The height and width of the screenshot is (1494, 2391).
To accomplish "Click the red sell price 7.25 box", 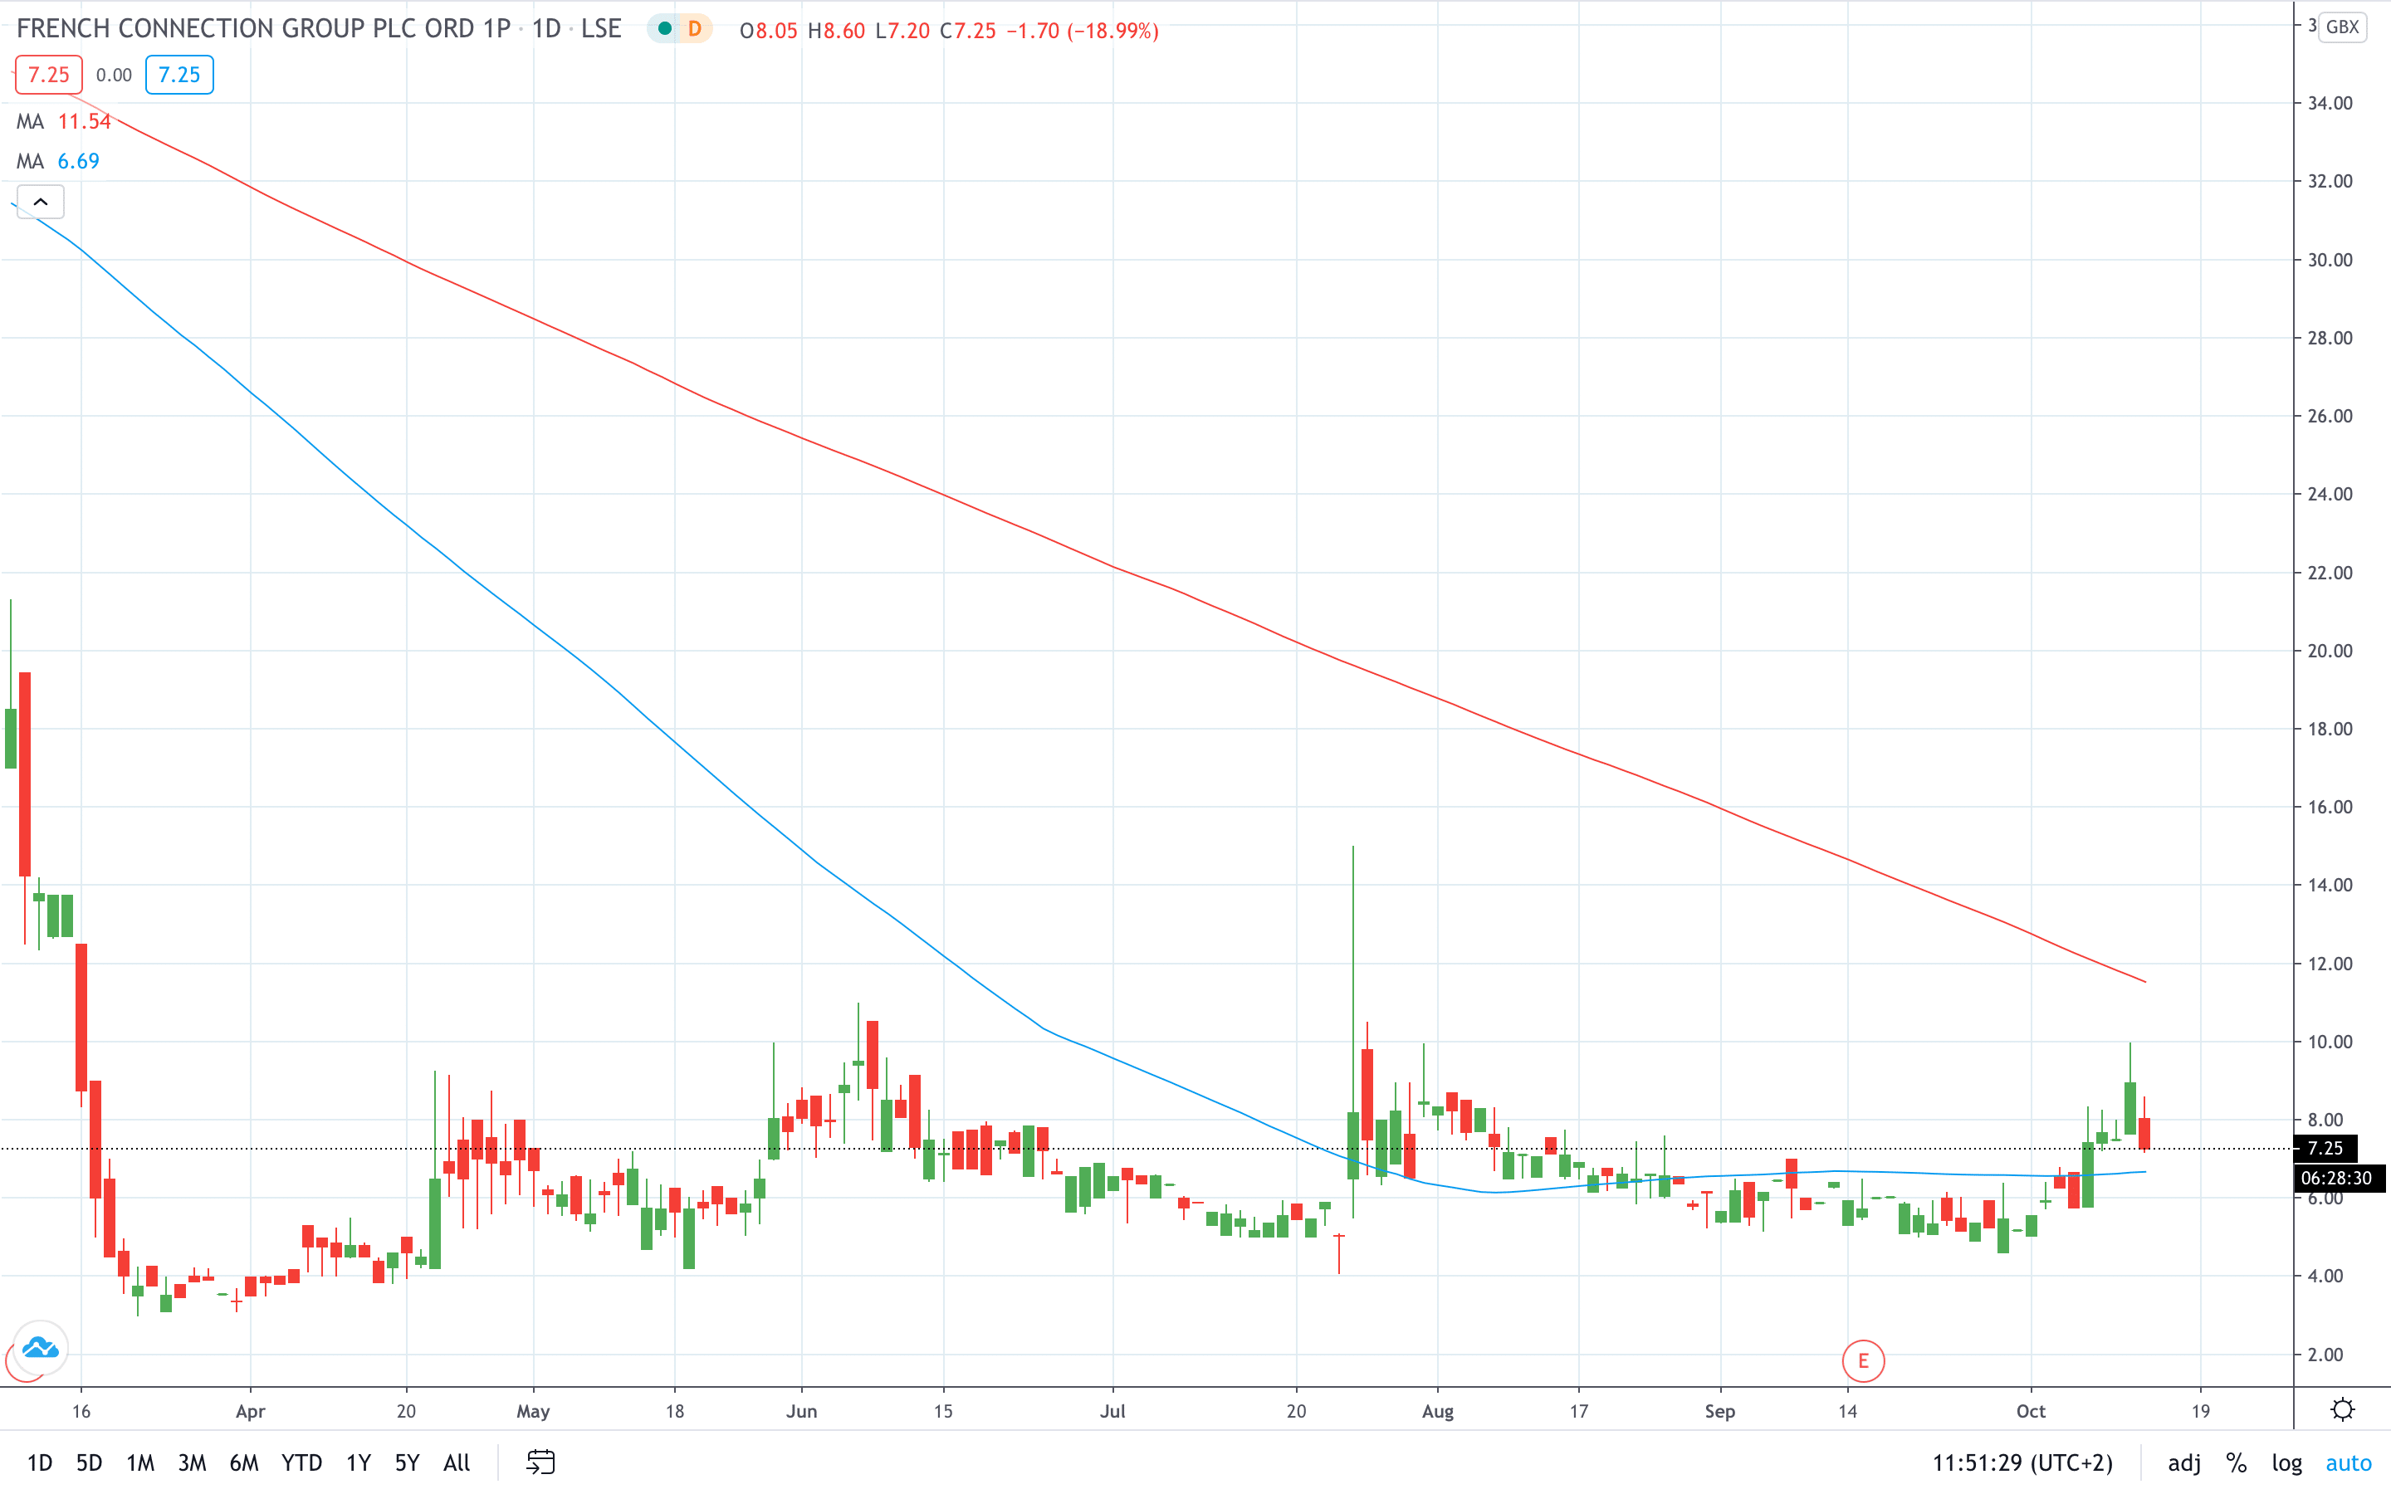I will (48, 75).
